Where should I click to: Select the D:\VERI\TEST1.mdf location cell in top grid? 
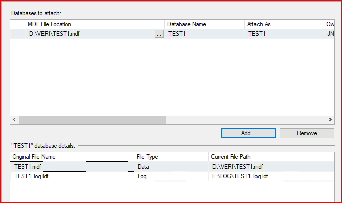pyautogui.click(x=89, y=34)
